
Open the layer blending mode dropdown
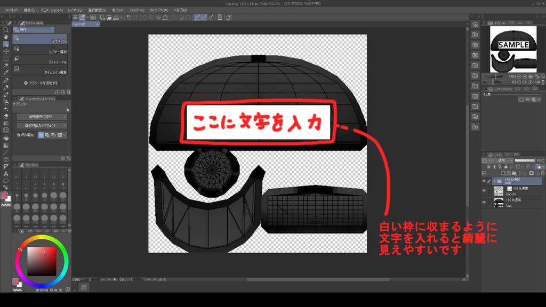(x=504, y=160)
